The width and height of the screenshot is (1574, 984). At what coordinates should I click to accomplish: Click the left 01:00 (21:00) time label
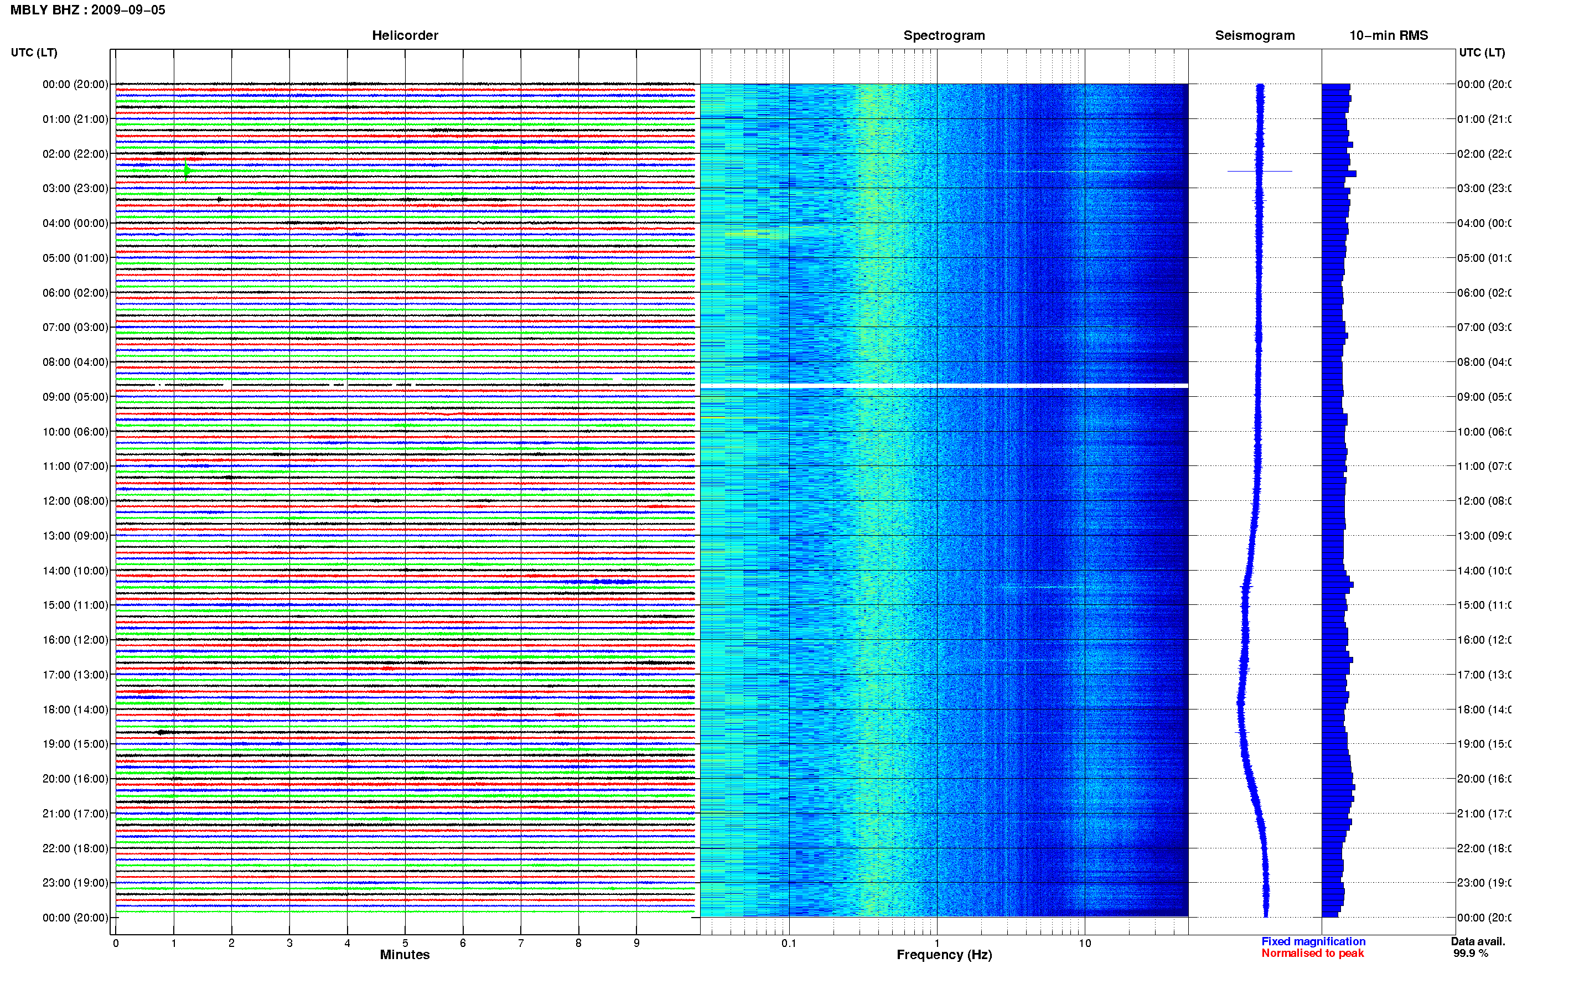coord(75,119)
